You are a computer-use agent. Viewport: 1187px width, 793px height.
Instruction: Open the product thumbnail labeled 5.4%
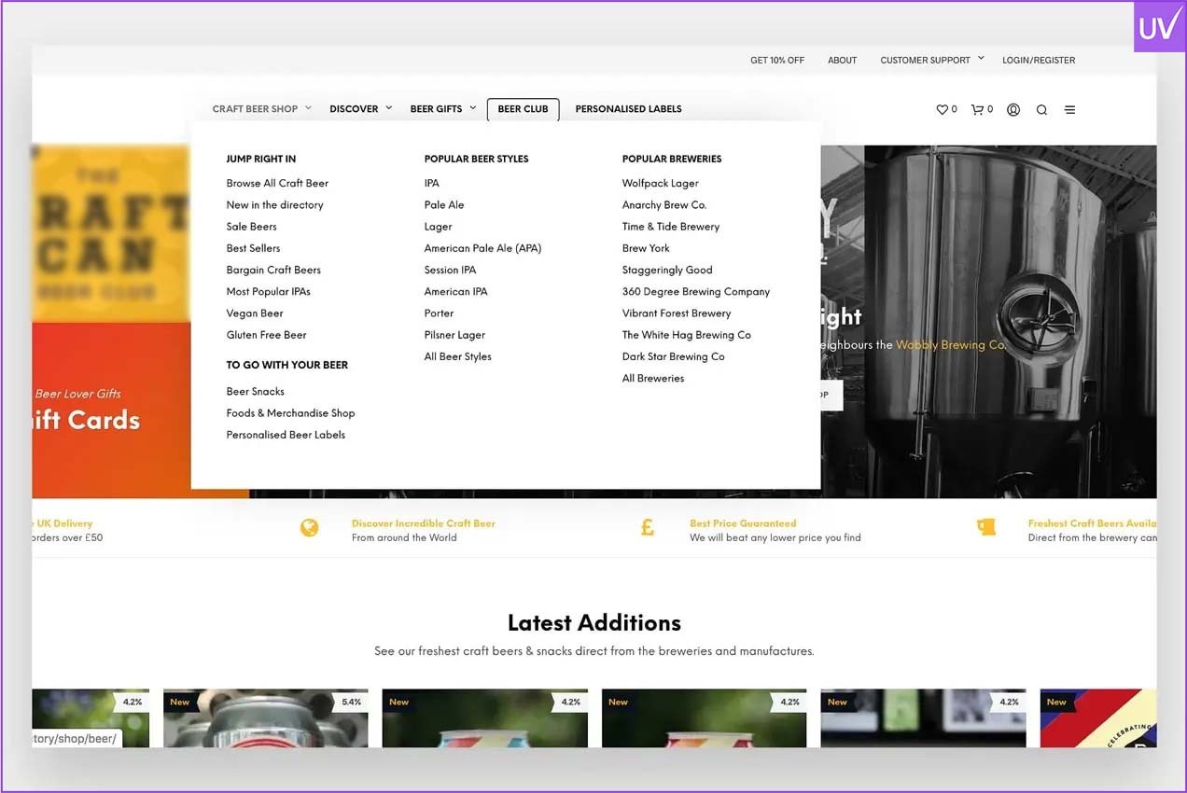point(265,718)
